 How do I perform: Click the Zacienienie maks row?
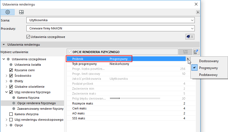coord(131,94)
